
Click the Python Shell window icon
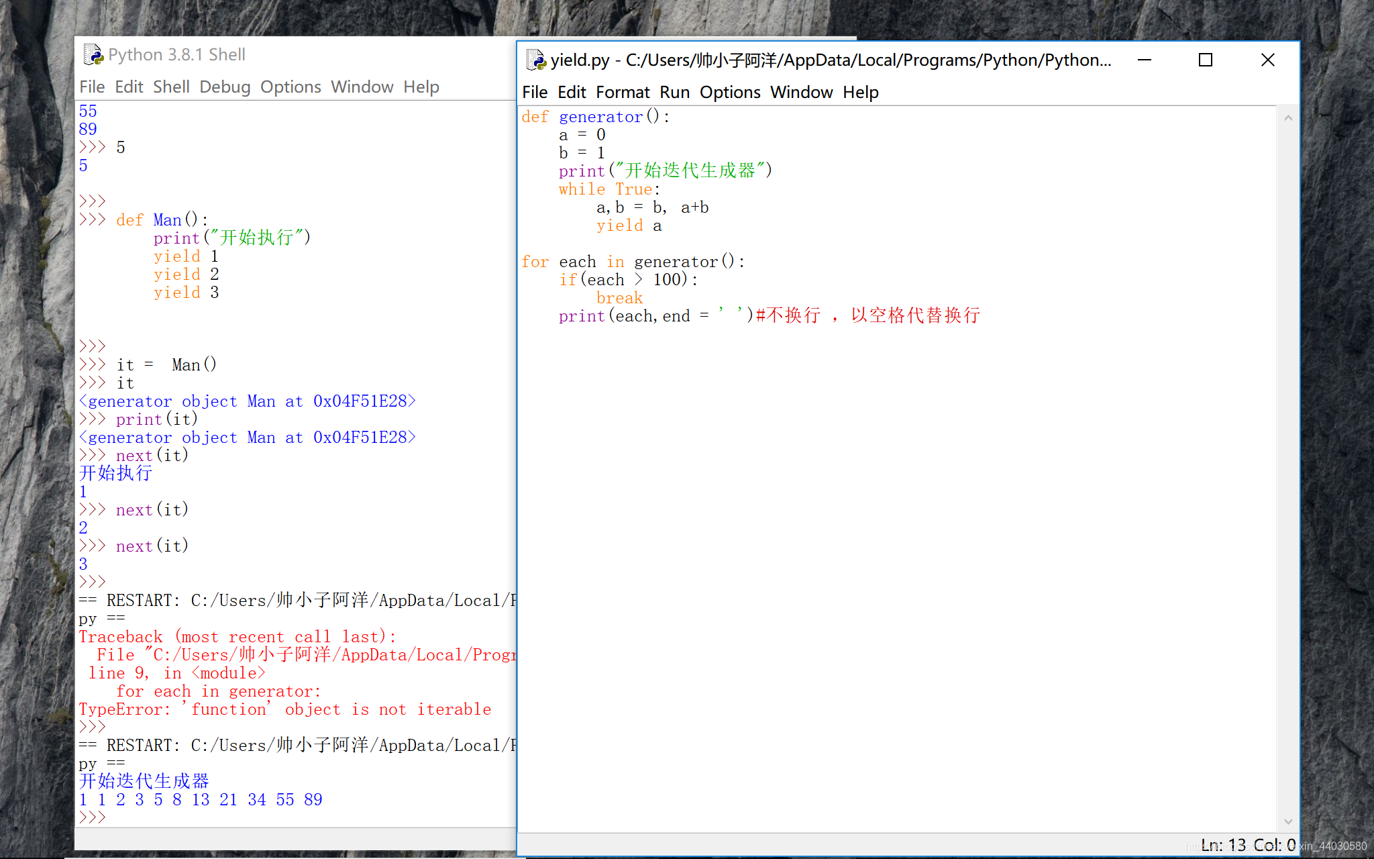click(x=93, y=55)
